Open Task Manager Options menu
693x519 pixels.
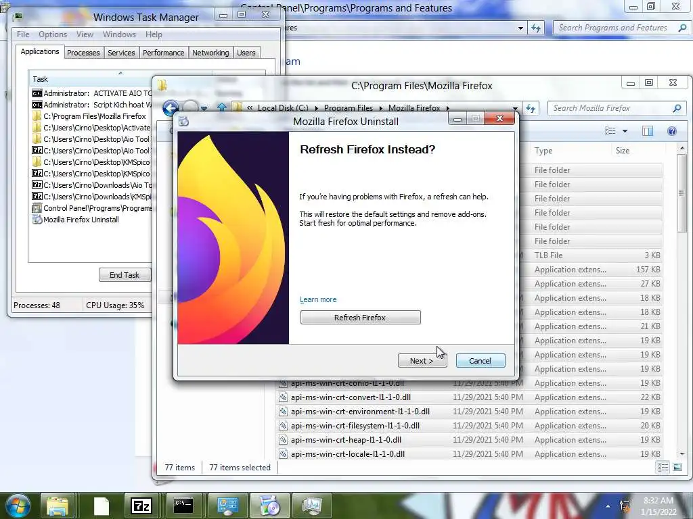[53, 34]
